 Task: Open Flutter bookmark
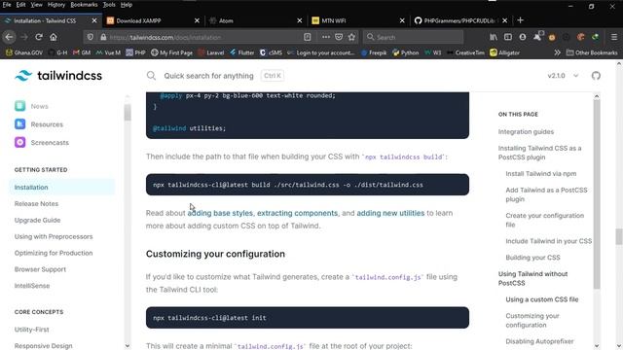tap(241, 52)
